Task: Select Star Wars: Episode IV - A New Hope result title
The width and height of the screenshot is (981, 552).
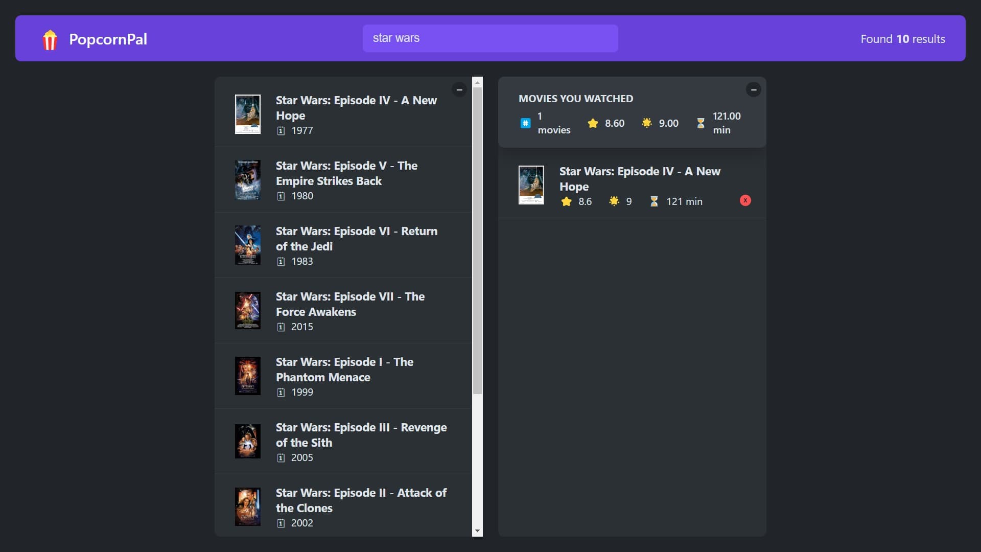Action: point(356,108)
